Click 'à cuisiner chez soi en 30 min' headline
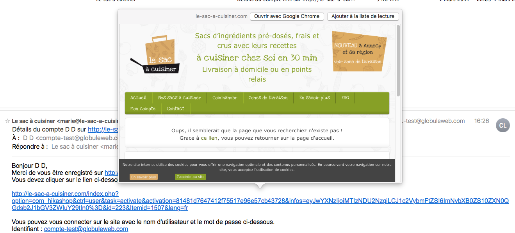The height and width of the screenshot is (233, 515). [x=257, y=58]
